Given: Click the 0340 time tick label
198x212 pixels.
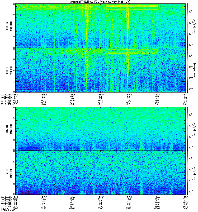Looking at the screenshot, I should click(157, 208).
